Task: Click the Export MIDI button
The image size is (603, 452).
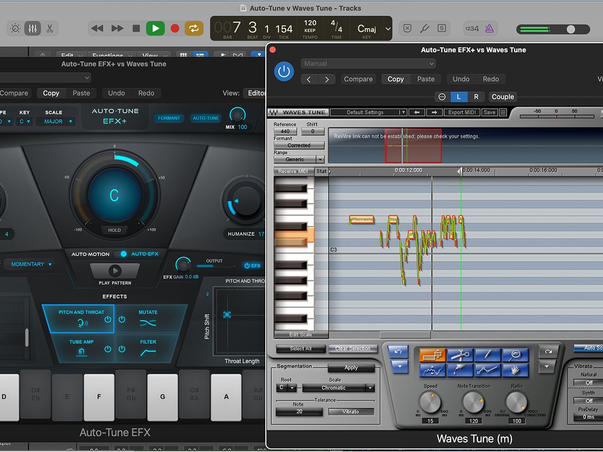Action: click(x=462, y=112)
